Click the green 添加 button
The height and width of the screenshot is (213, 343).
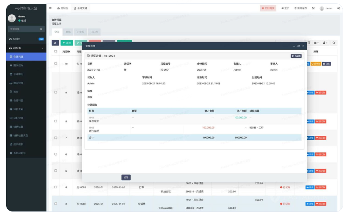(x=67, y=43)
